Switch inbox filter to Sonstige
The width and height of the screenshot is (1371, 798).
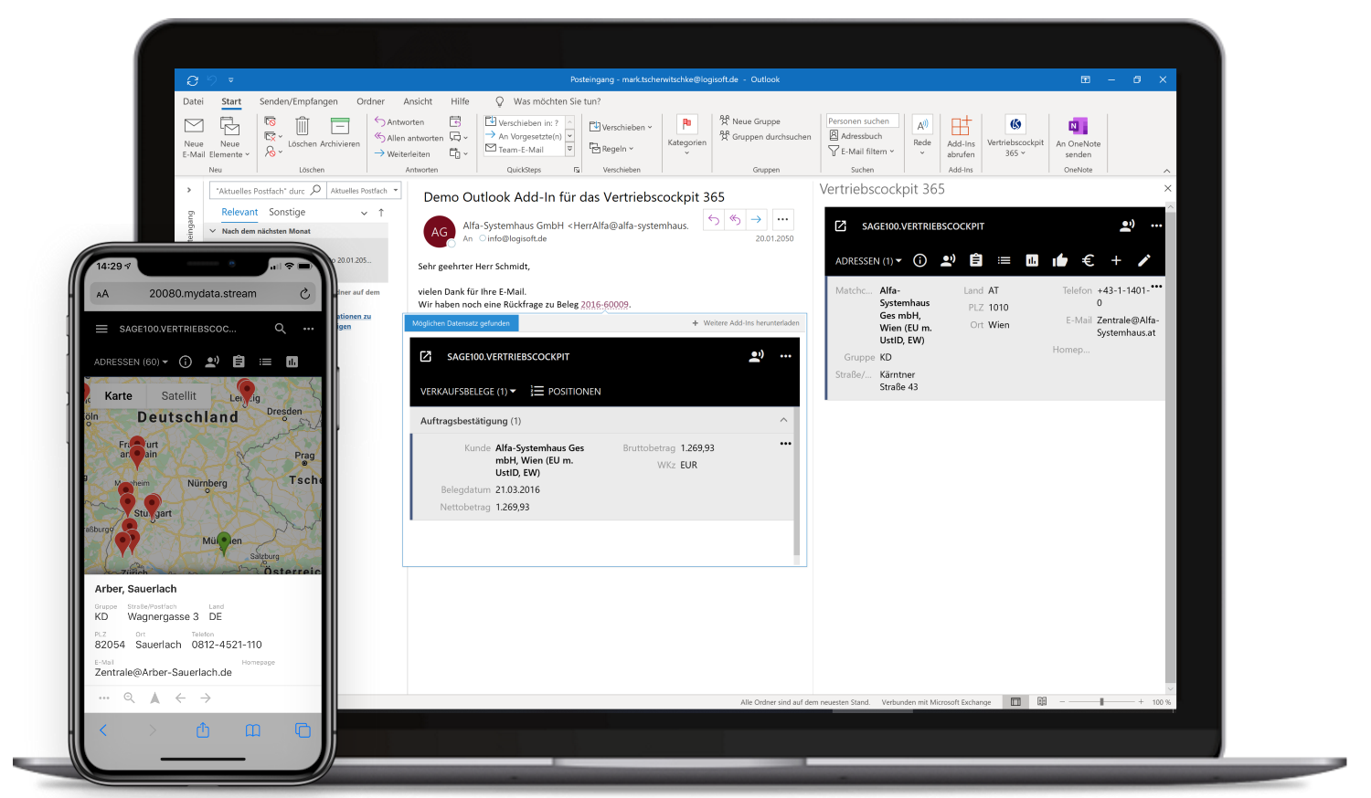tap(287, 212)
